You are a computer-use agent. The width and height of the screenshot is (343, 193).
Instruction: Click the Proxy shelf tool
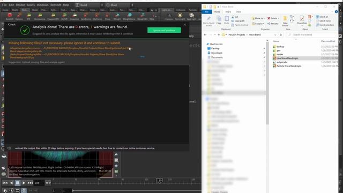coord(107,17)
